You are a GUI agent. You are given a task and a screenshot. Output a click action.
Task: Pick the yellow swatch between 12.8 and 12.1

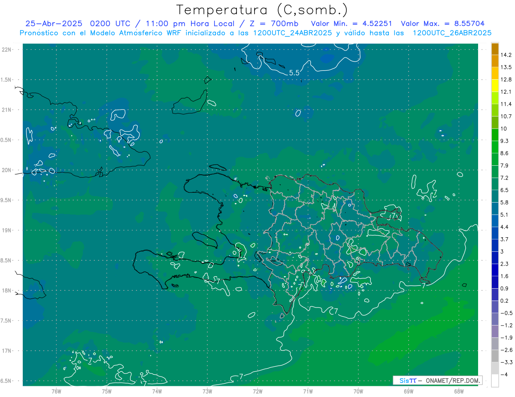tap(495, 86)
